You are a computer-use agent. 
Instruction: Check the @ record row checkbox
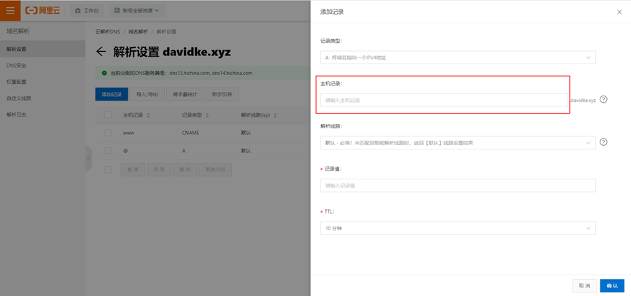click(x=107, y=151)
